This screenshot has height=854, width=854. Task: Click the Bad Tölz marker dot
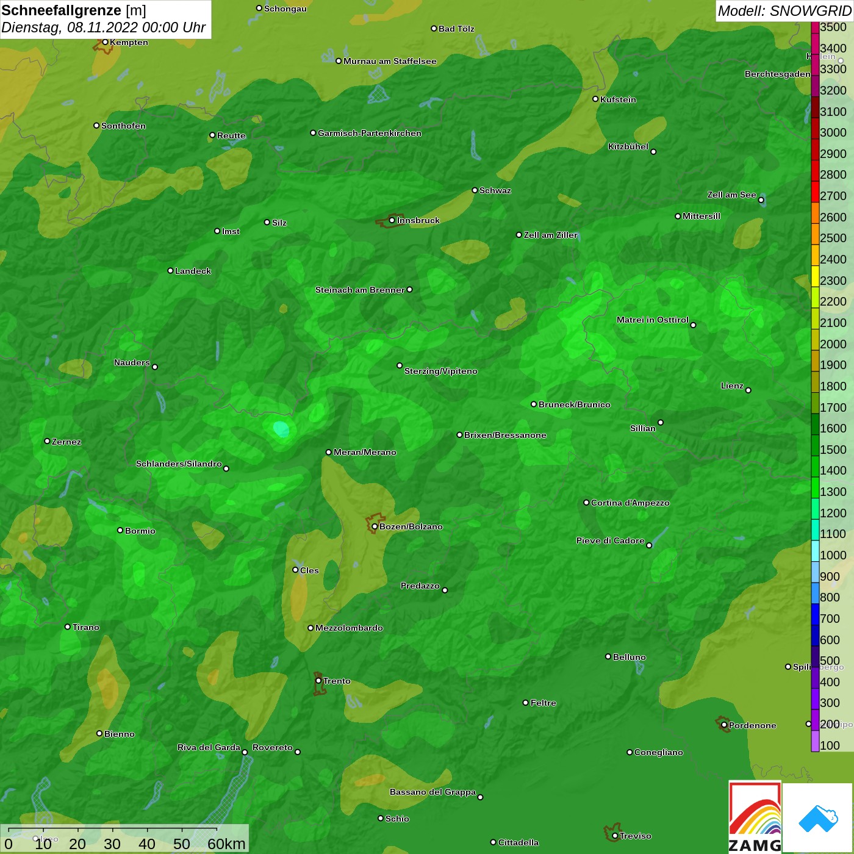434,28
